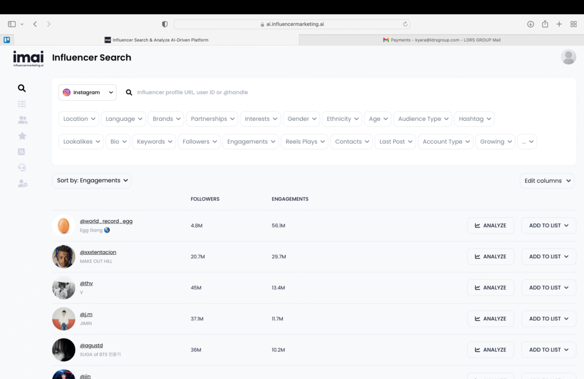The height and width of the screenshot is (379, 584).
Task: Select the search icon in the left sidebar
Action: click(22, 88)
